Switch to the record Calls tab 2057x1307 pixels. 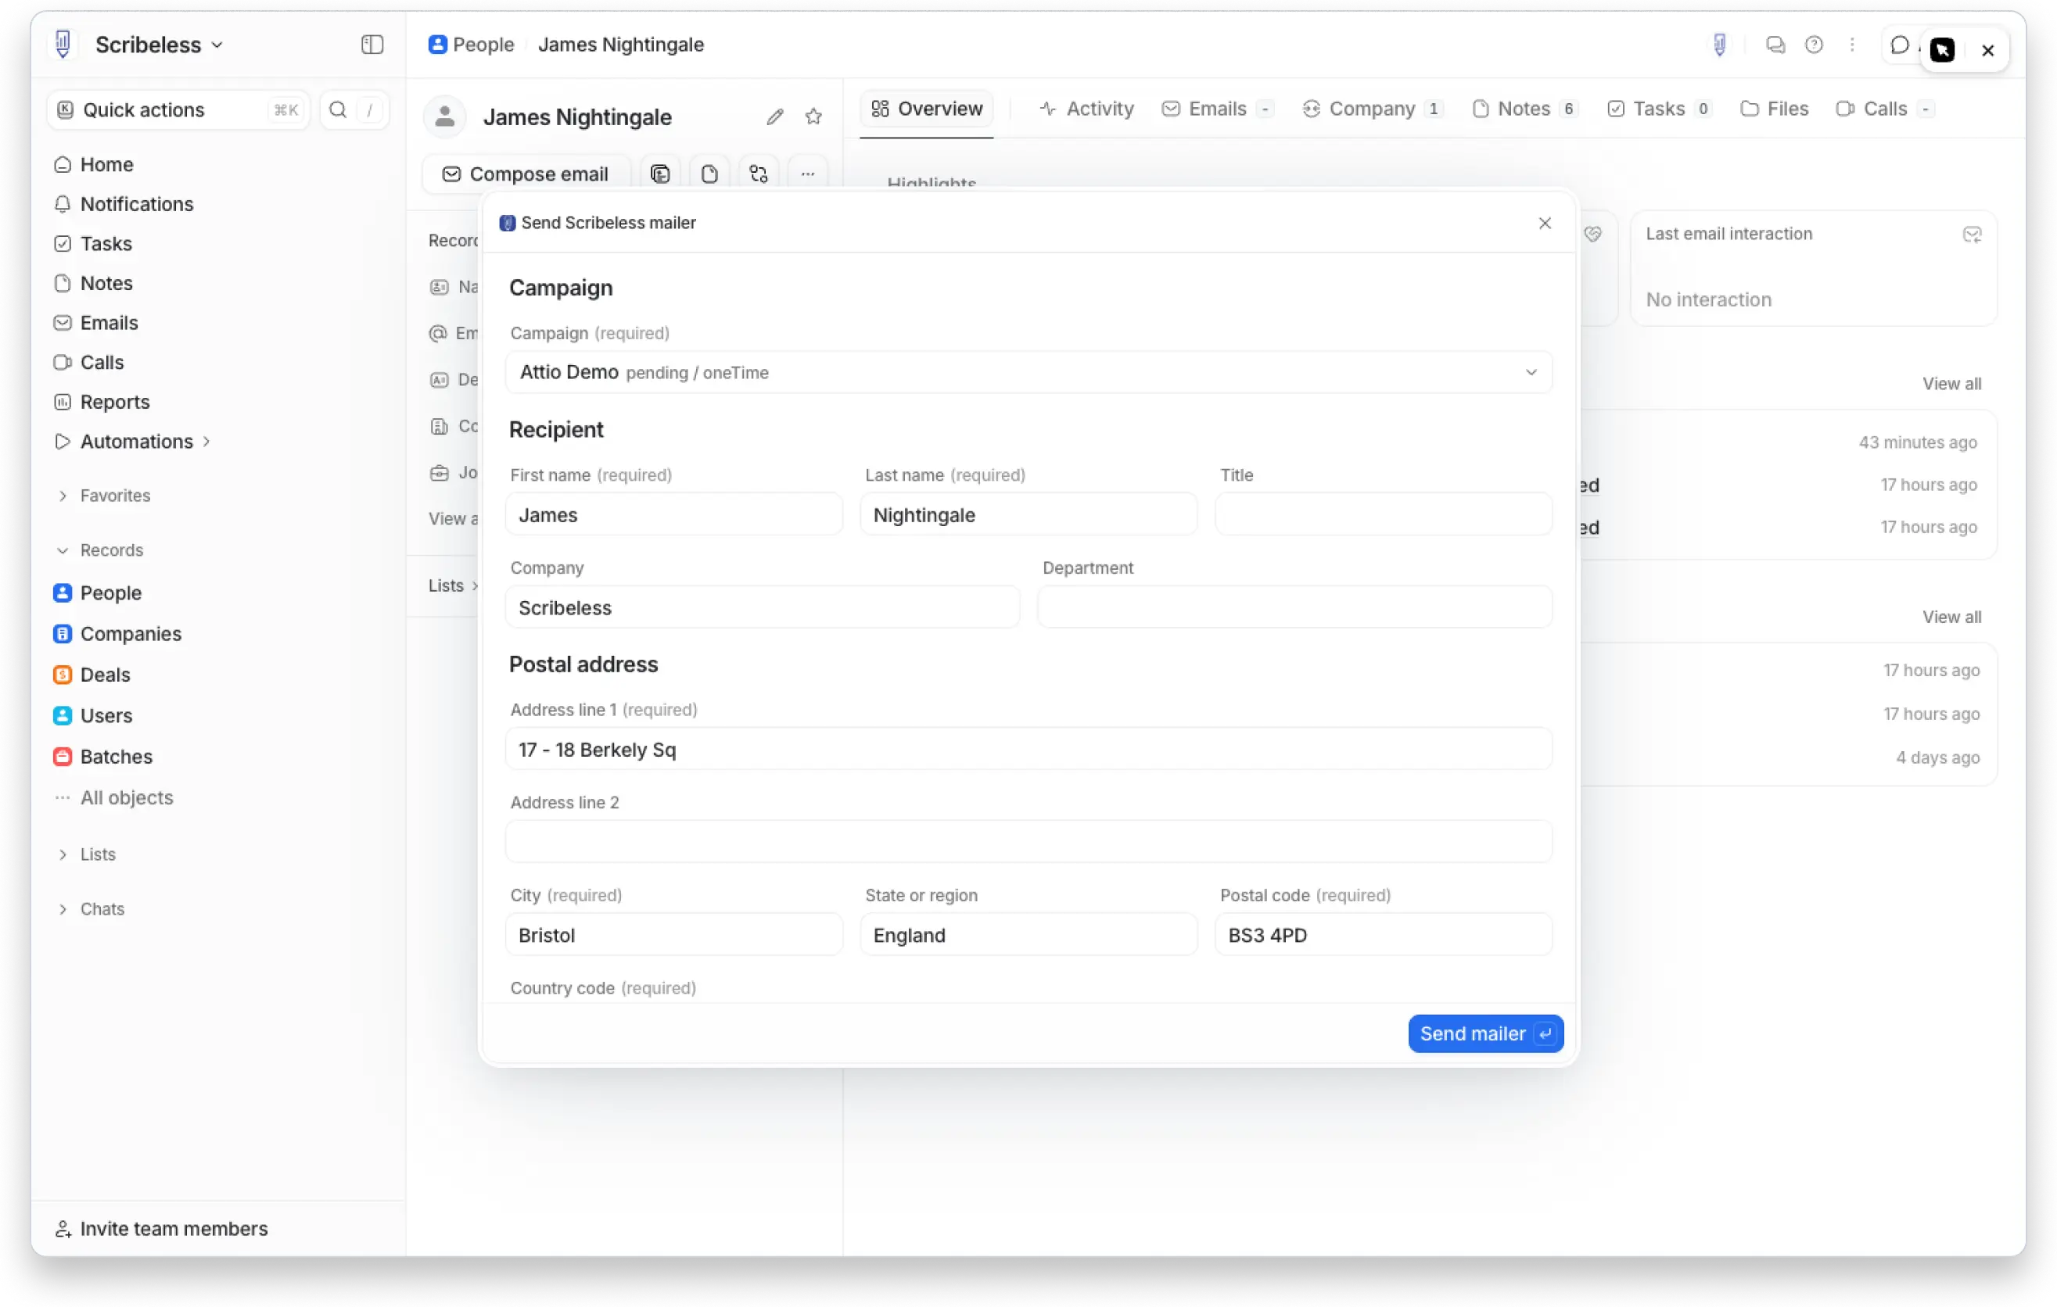1884,109
